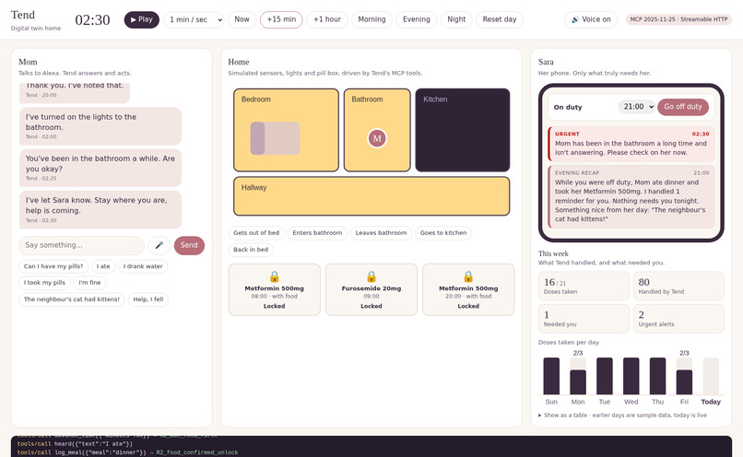Choose the 'Can I have my pills?' phrase

(x=53, y=266)
